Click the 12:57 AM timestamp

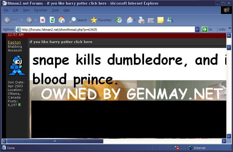point(16,35)
